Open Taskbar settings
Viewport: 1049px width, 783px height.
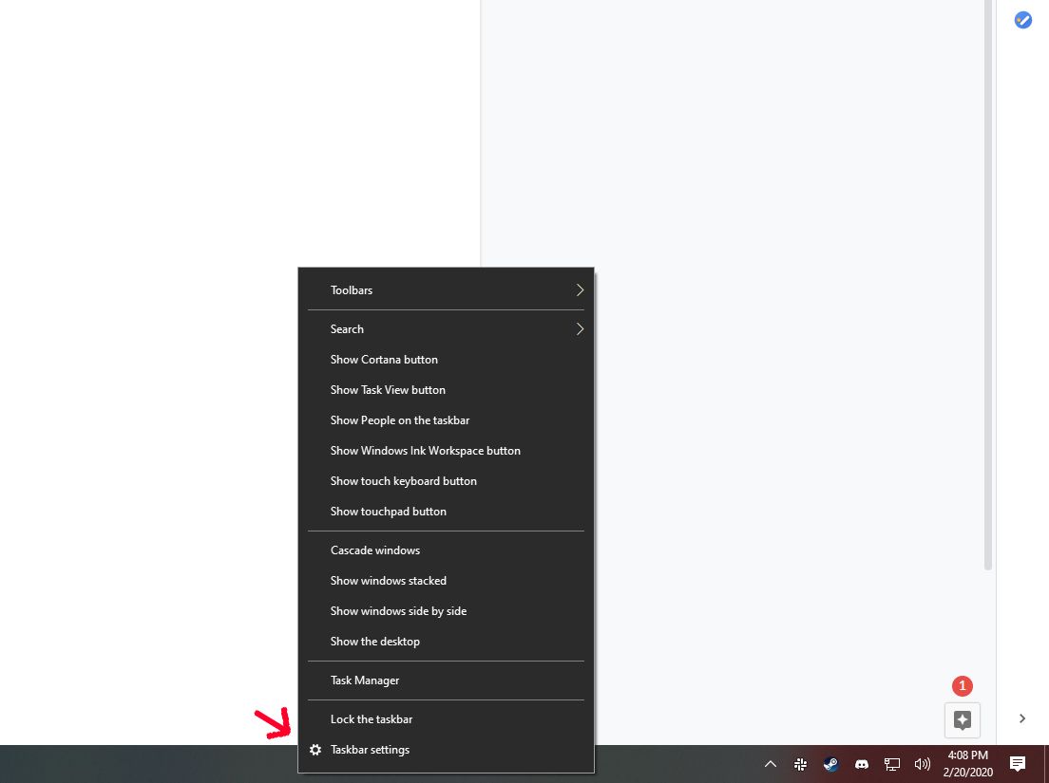[370, 749]
